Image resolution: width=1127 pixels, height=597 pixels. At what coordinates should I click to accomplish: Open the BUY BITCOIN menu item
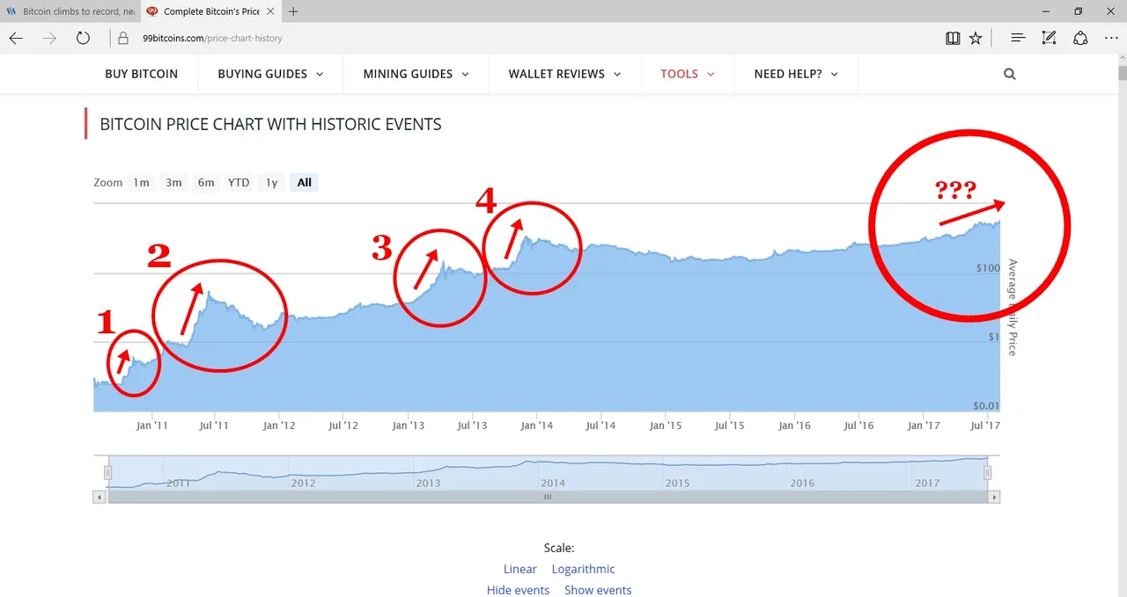(141, 74)
